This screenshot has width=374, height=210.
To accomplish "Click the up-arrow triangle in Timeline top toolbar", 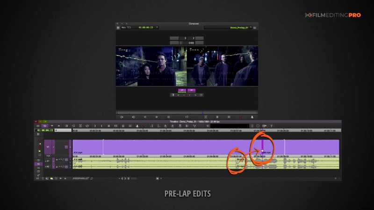I will 59,126.
